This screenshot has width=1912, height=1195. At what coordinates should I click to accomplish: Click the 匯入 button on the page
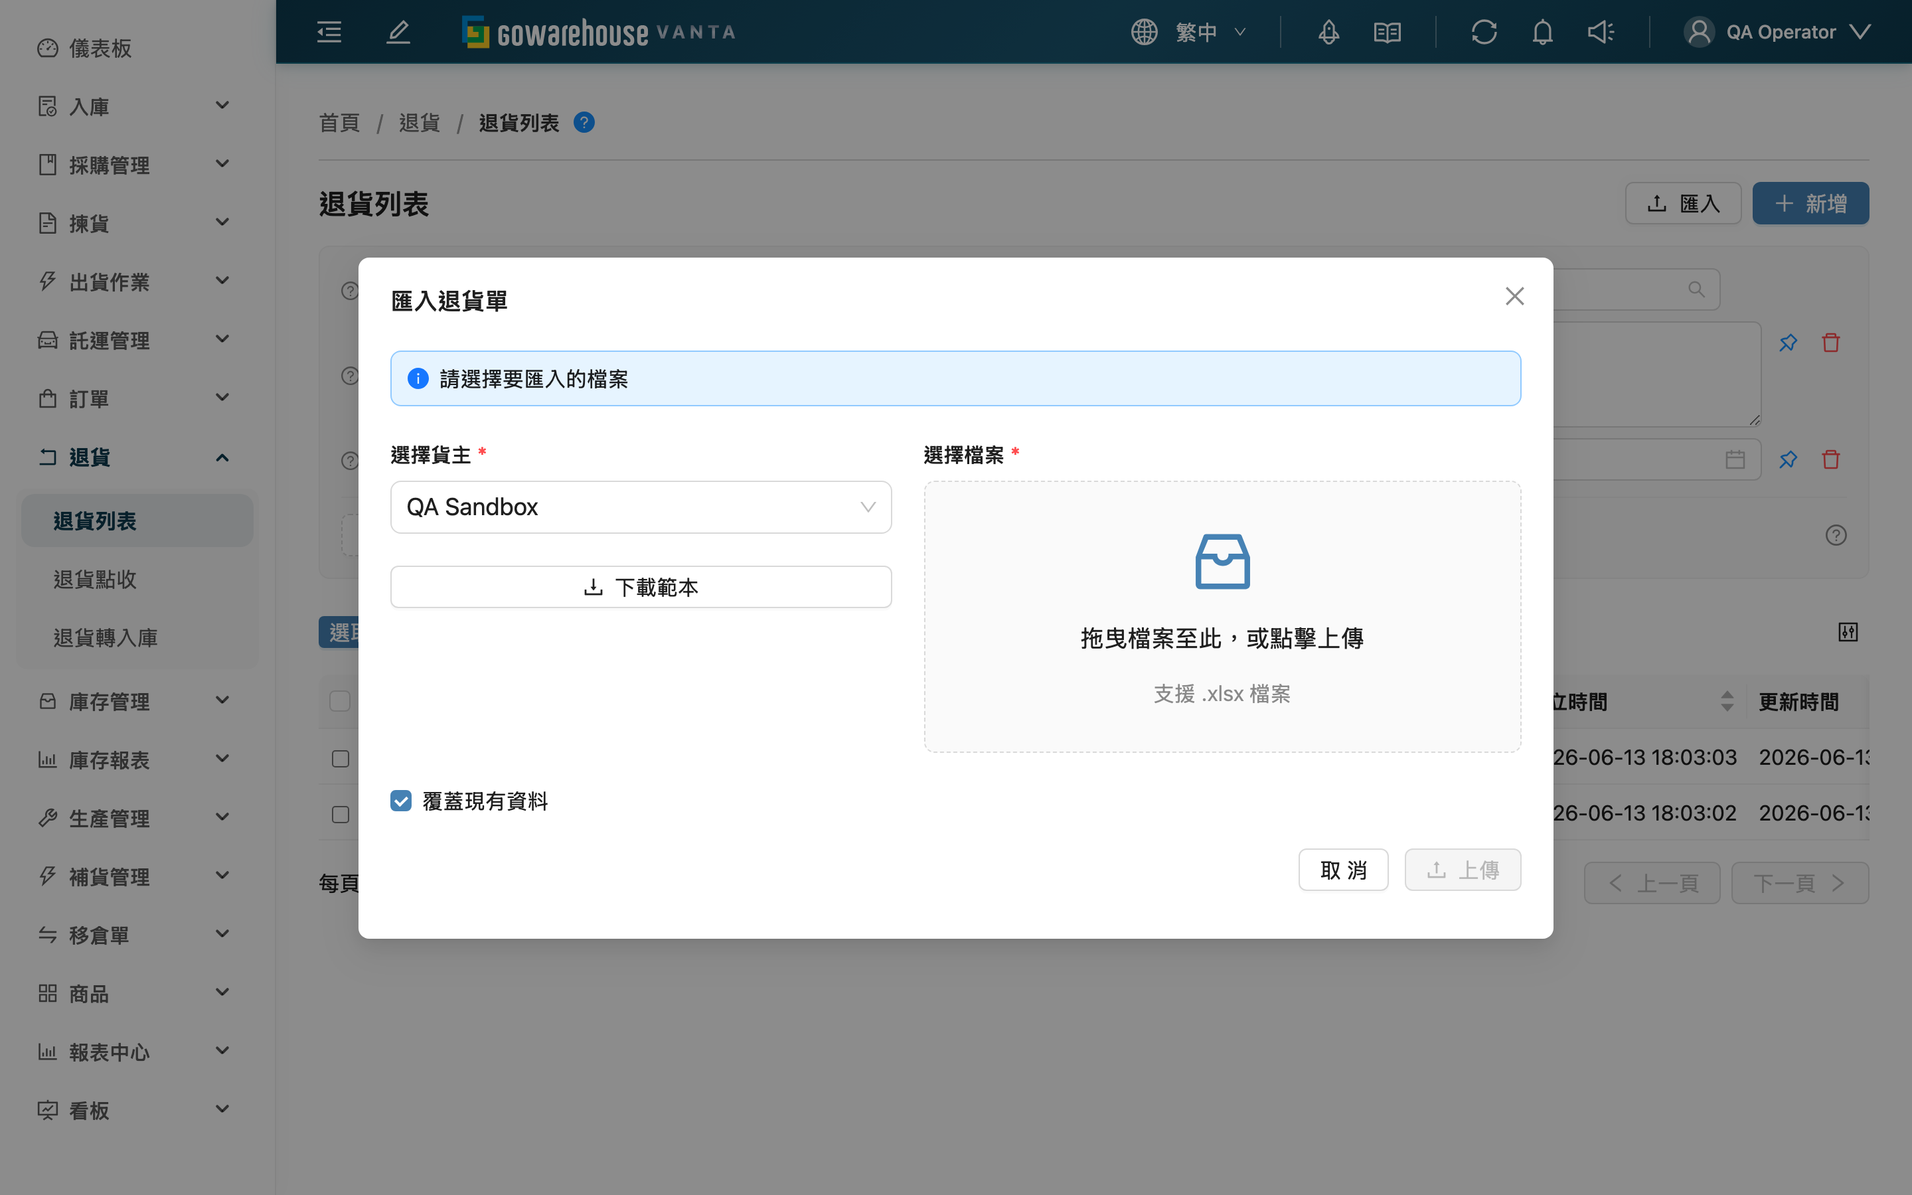(1683, 203)
